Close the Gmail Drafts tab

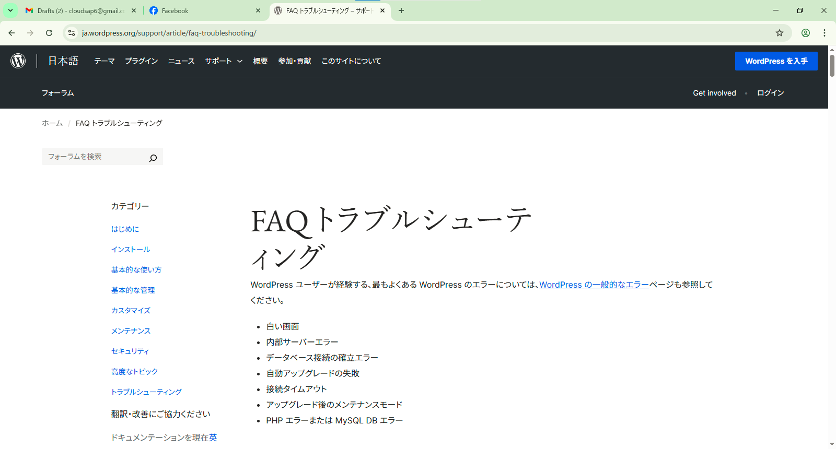134,10
